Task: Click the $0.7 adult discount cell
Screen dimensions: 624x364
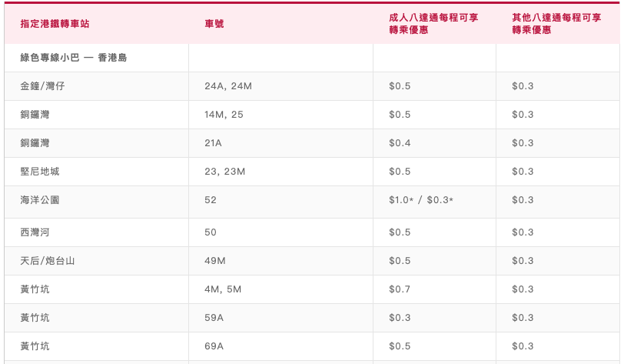Action: [x=400, y=289]
